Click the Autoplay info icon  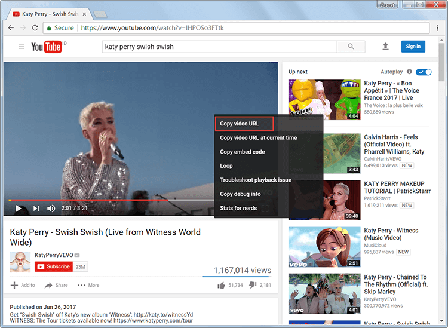(409, 72)
